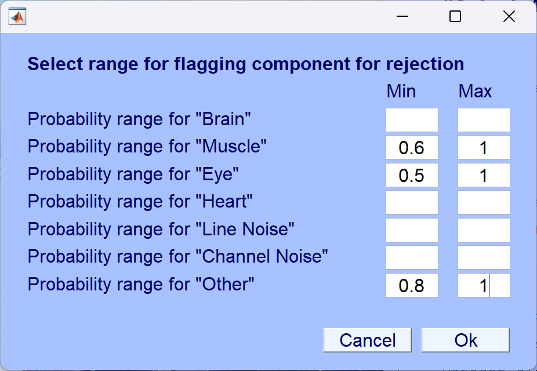Viewport: 537px width, 371px height.
Task: Focus the Eye Min field showing 0.5
Action: point(412,175)
